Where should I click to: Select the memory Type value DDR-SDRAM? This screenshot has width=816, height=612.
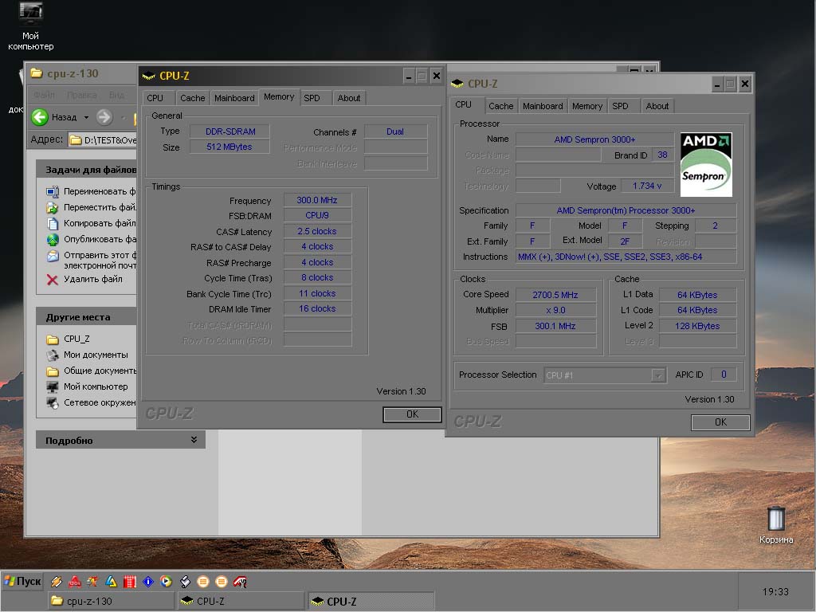[x=230, y=132]
